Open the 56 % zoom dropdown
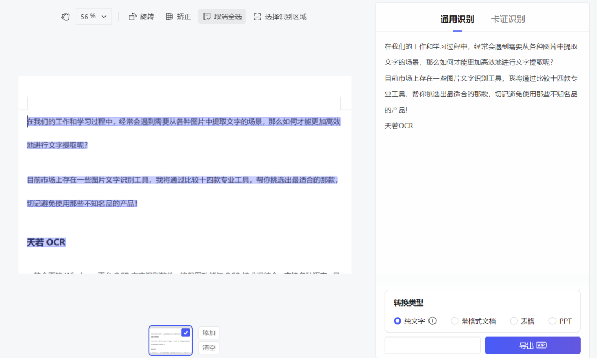597x358 pixels. click(93, 17)
